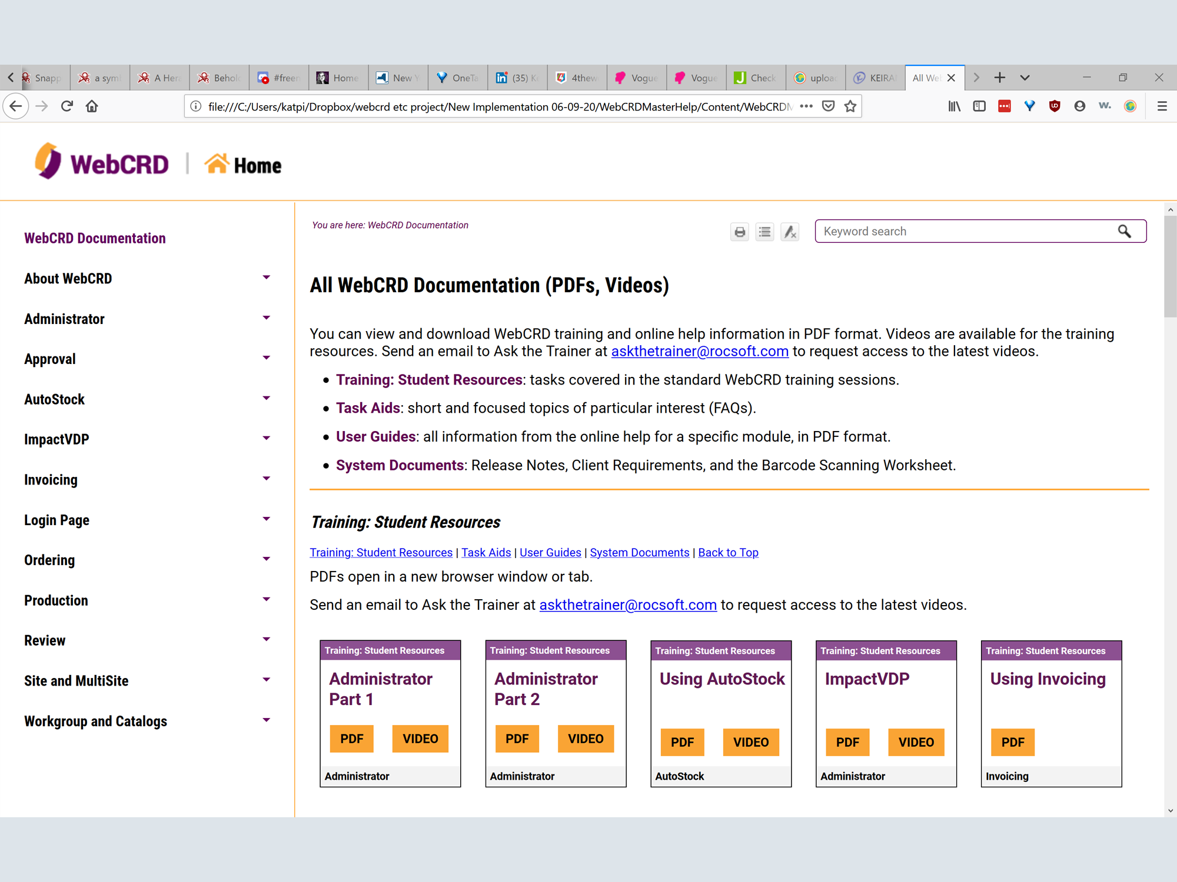The height and width of the screenshot is (882, 1177).
Task: Go to the browser home page icon
Action: [92, 106]
